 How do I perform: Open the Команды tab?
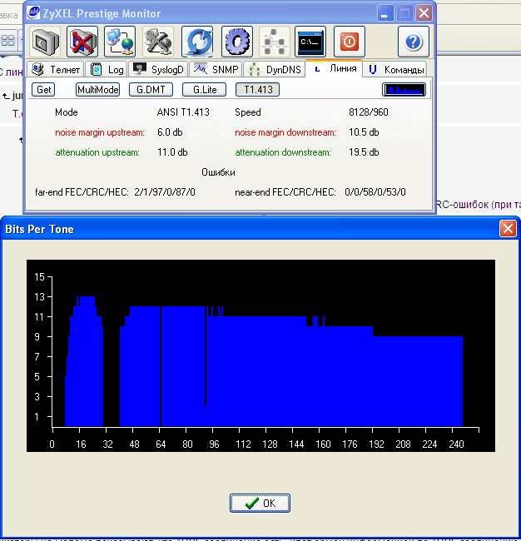397,70
